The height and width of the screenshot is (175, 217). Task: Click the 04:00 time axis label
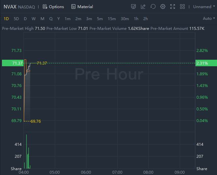(24, 172)
